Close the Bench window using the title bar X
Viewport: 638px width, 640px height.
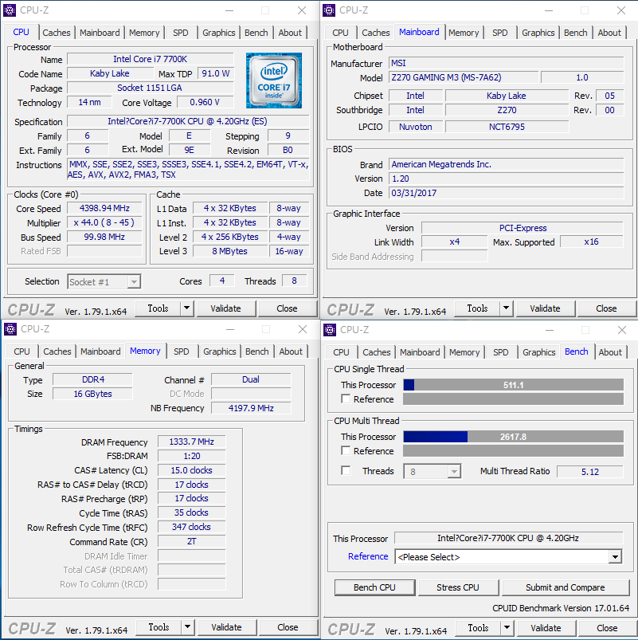621,330
